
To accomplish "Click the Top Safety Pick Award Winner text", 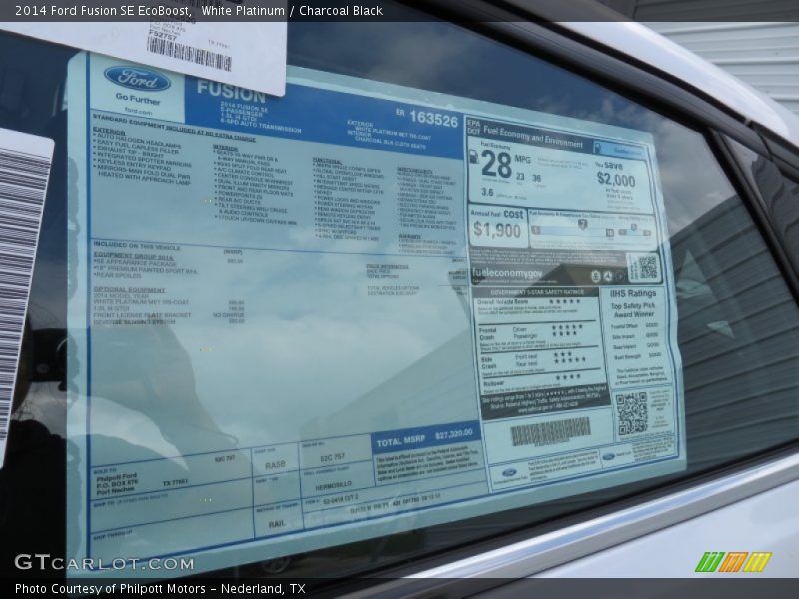I will click(x=633, y=310).
